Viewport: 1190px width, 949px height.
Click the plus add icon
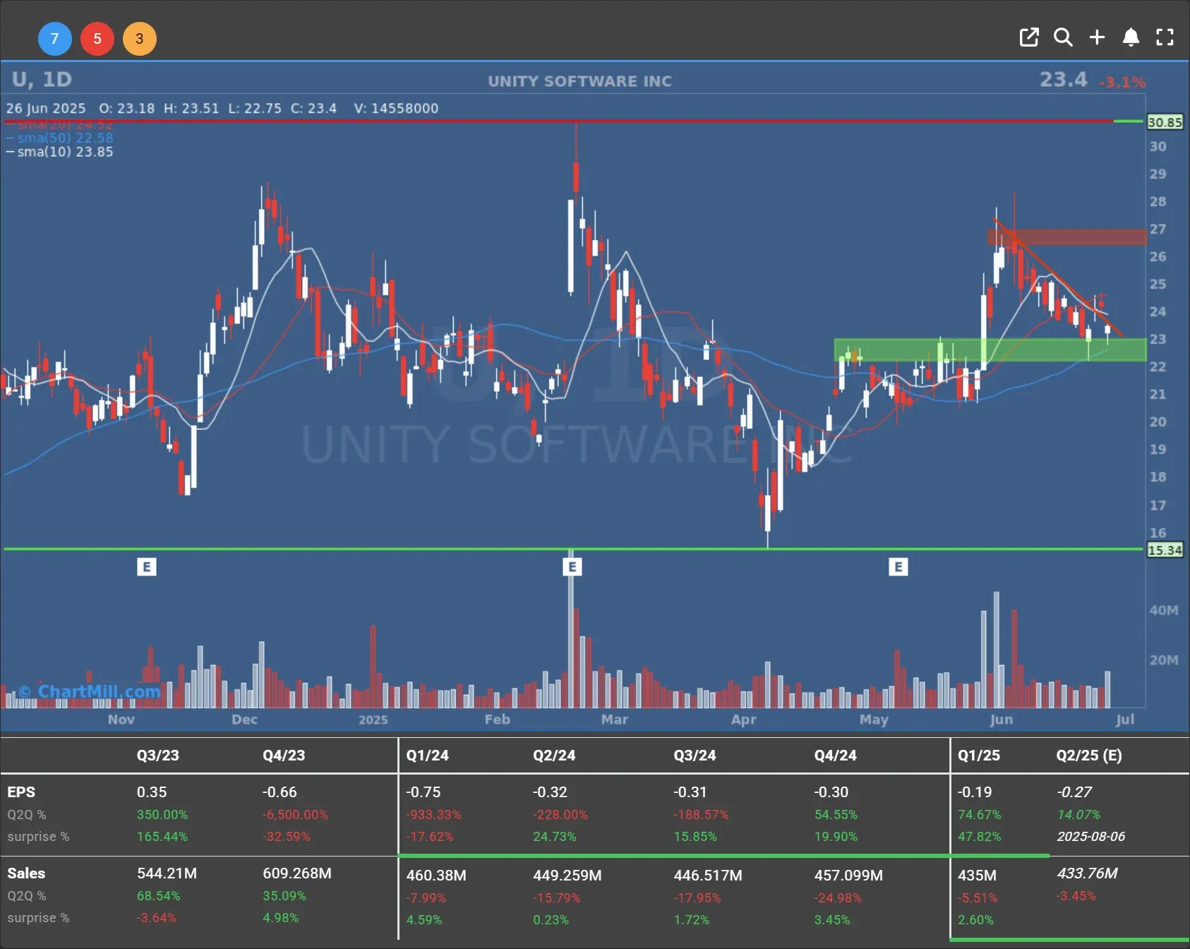coord(1097,37)
